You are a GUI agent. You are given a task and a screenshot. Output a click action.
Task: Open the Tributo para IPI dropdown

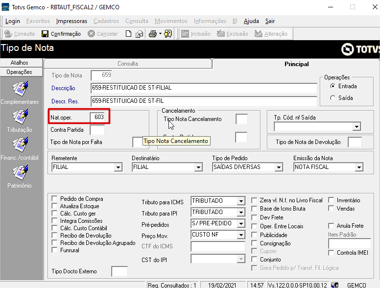click(241, 212)
